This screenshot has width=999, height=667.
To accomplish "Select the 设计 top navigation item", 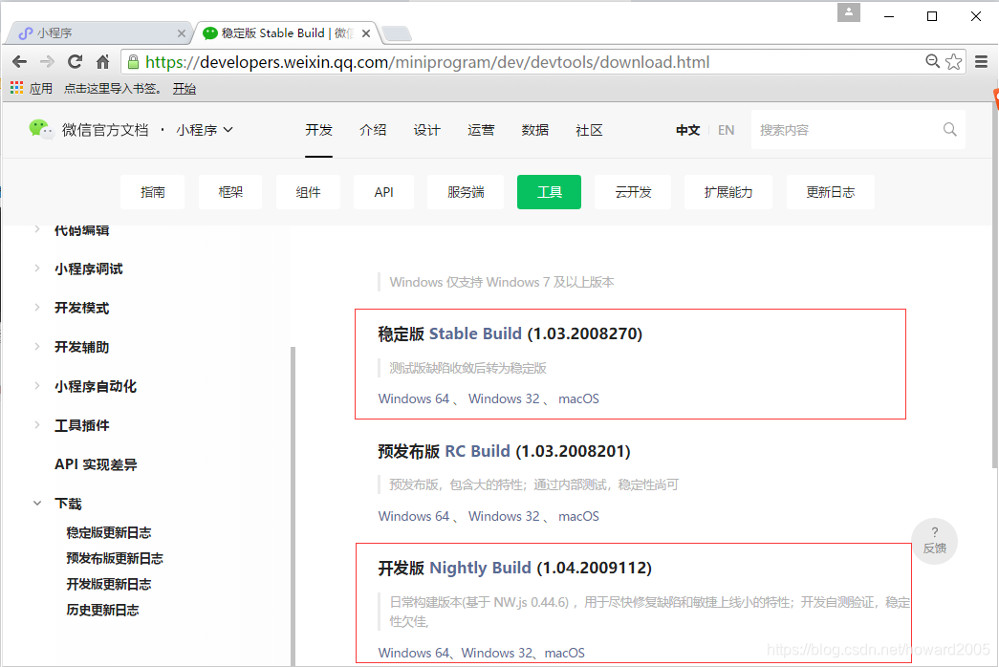I will click(x=427, y=130).
